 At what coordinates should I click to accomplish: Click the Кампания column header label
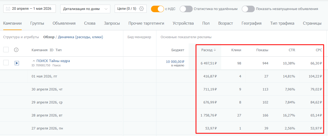[x=40, y=50]
